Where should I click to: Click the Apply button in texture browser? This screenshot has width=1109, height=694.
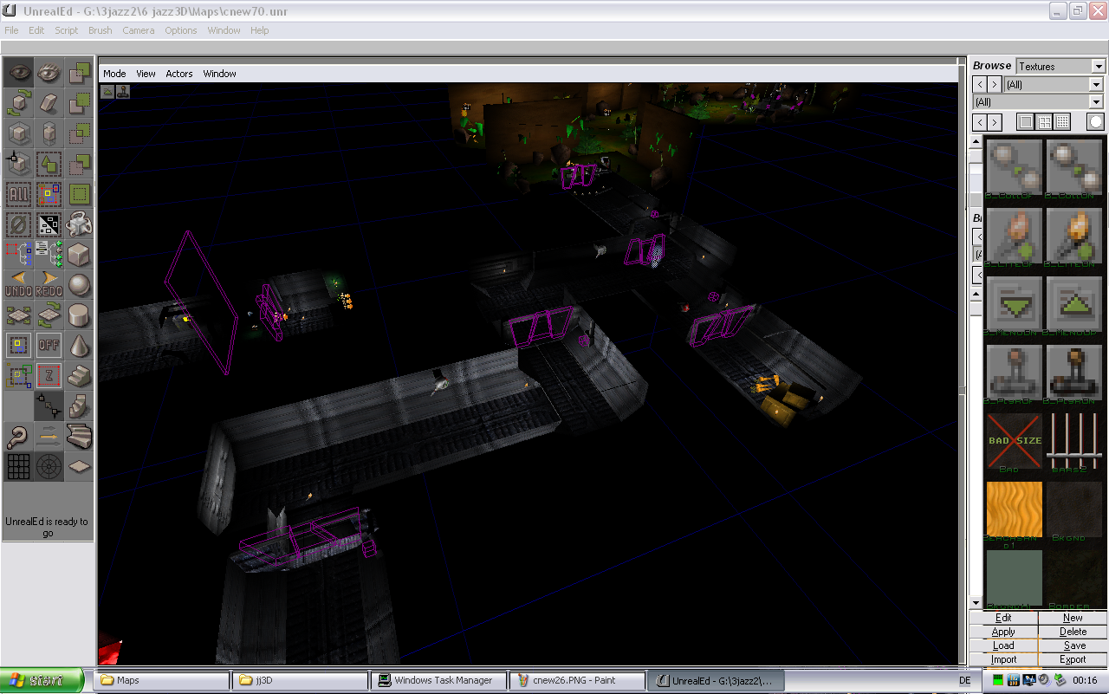click(x=1003, y=632)
